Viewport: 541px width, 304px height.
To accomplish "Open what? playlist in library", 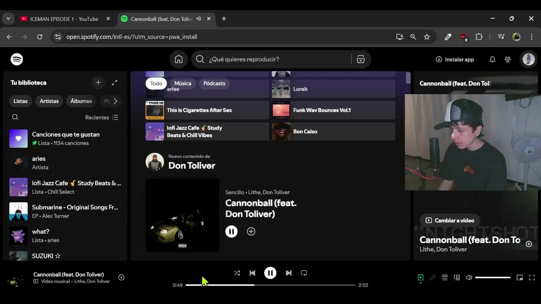I will click(x=66, y=236).
